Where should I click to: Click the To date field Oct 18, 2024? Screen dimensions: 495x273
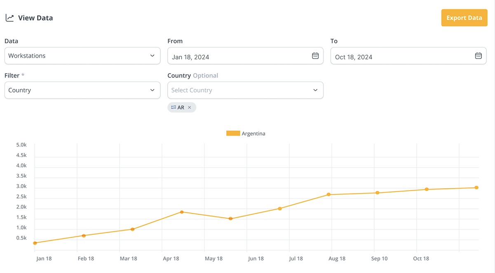click(x=402, y=57)
